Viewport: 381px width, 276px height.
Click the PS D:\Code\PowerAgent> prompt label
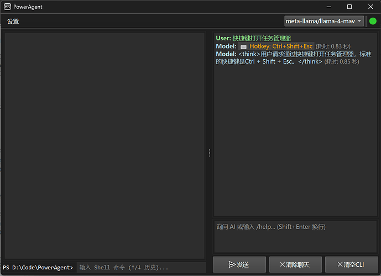click(38, 268)
